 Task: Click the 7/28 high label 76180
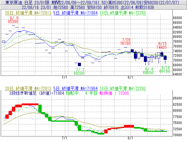[x=125, y=43]
